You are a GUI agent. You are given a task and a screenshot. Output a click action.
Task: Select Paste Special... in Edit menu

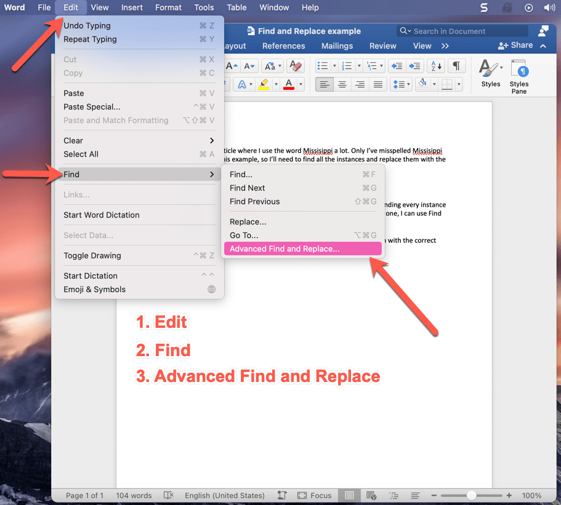click(x=139, y=107)
